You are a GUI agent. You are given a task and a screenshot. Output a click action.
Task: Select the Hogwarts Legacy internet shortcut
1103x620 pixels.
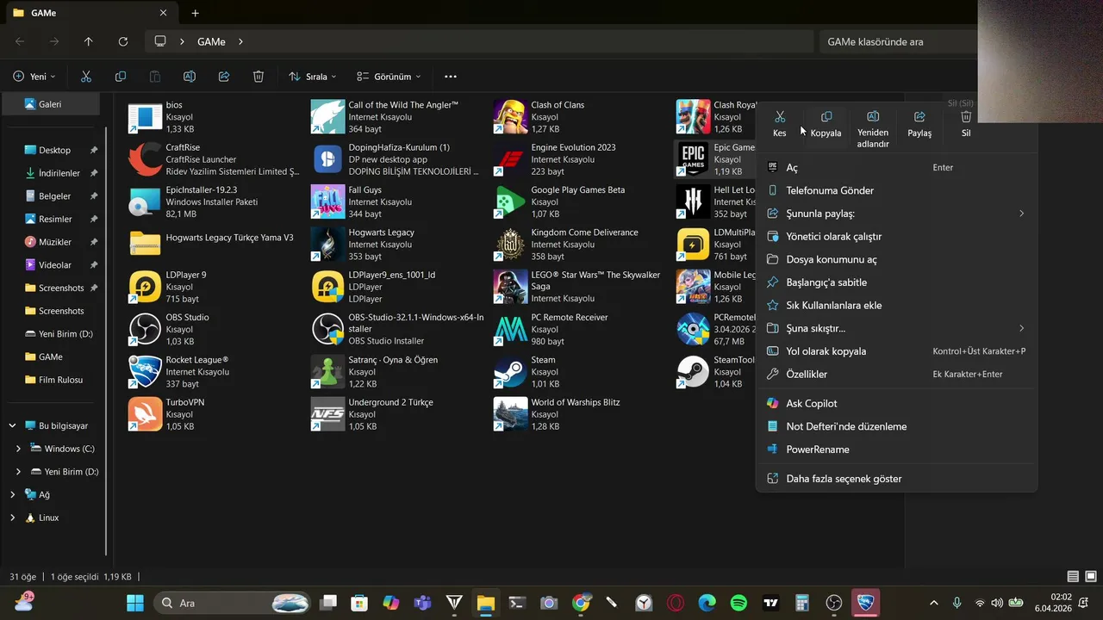396,245
